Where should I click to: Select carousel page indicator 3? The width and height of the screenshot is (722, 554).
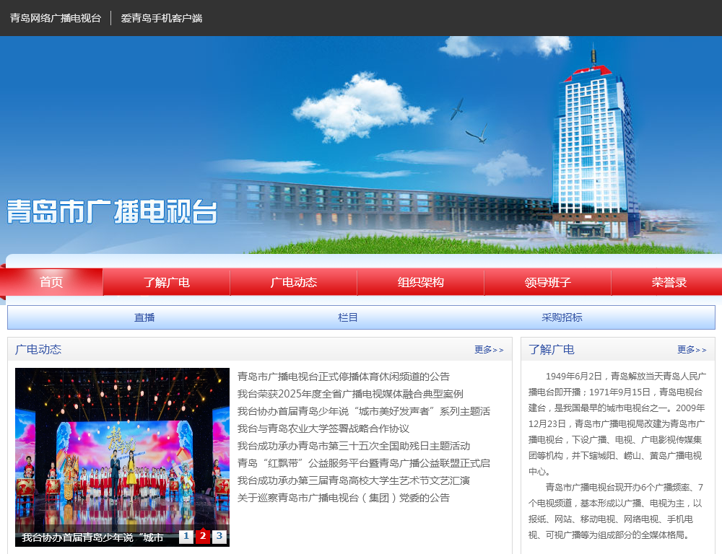218,537
